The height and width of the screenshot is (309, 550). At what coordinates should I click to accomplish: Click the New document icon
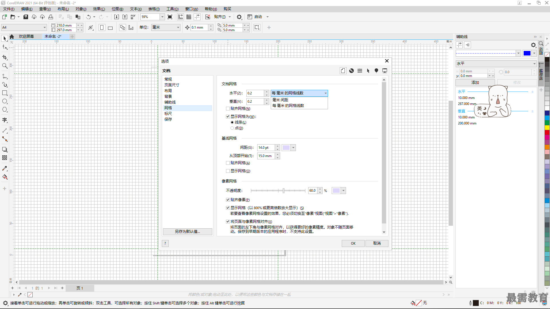[5, 17]
